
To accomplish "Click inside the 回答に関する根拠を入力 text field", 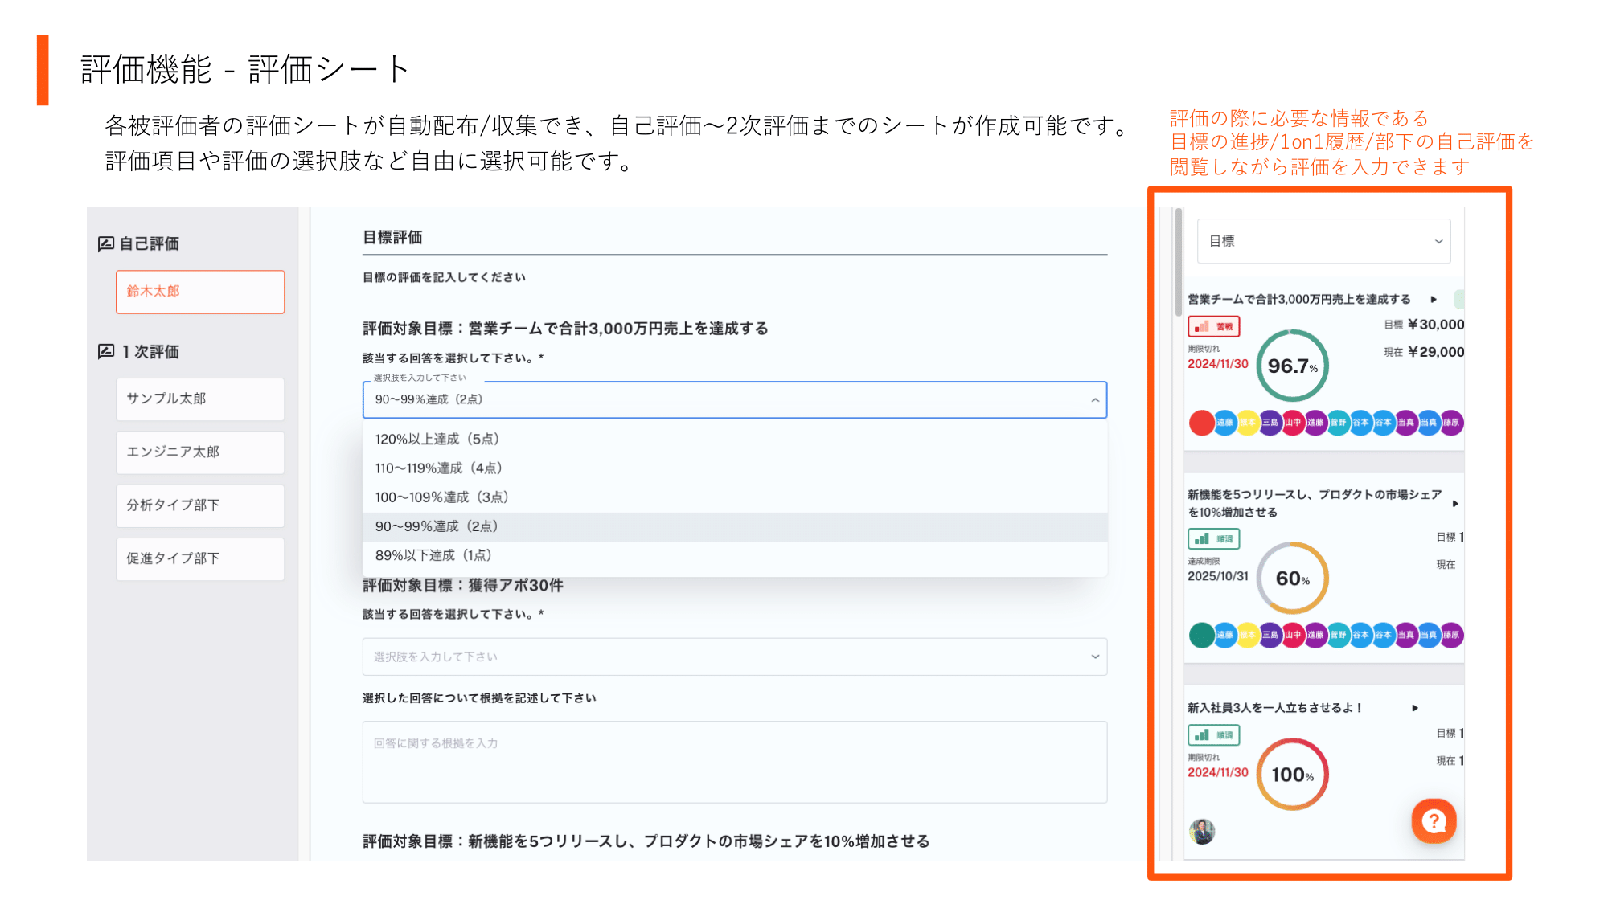I will point(733,762).
